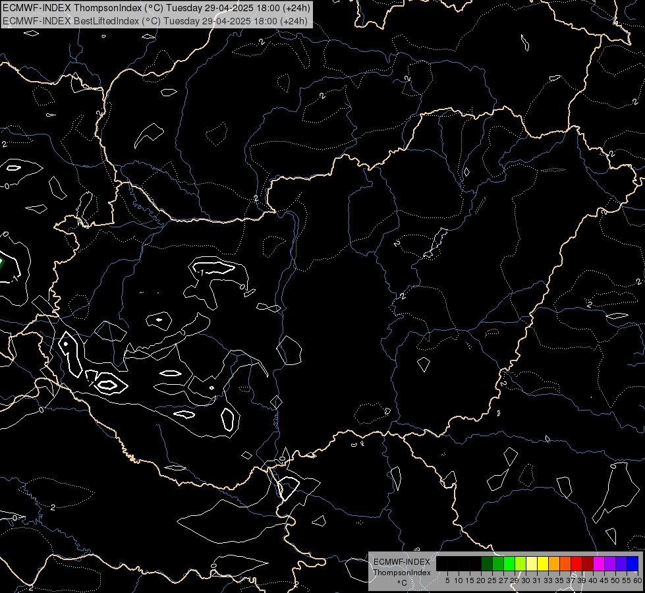
Task: Click the BestLiftedIndex title line at top
Action: (155, 21)
